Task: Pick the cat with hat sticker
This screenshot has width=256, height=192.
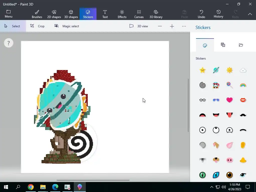Action: [216, 85]
